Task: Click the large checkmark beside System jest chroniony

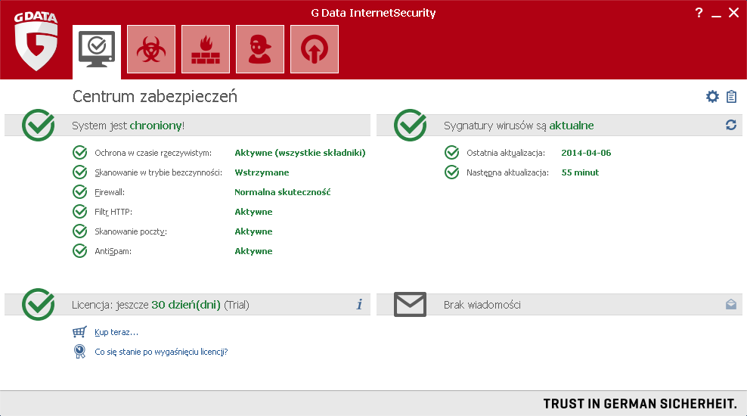Action: pos(38,126)
